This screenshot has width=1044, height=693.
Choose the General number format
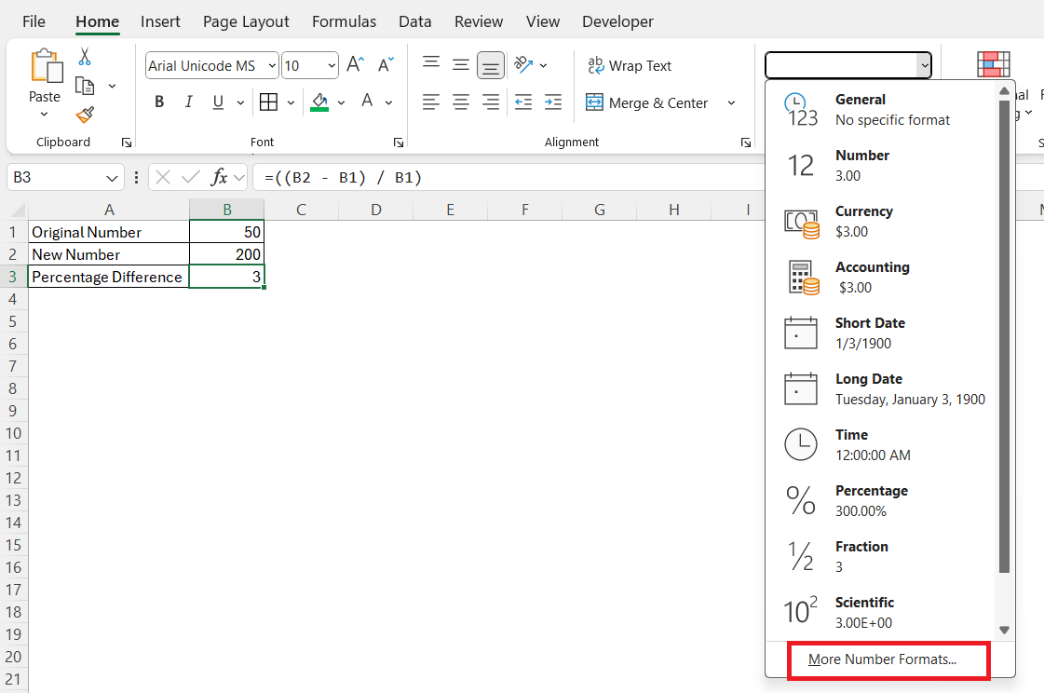click(x=881, y=109)
